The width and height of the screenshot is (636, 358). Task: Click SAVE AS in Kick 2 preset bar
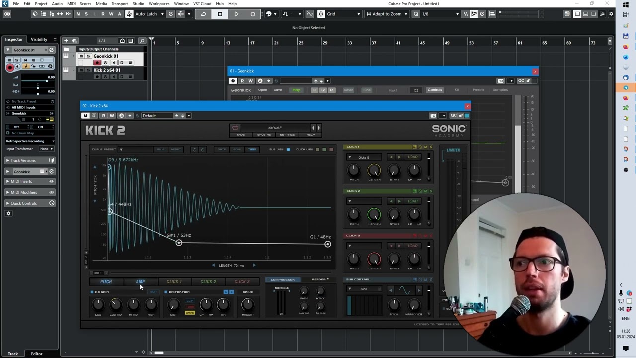tap(264, 135)
